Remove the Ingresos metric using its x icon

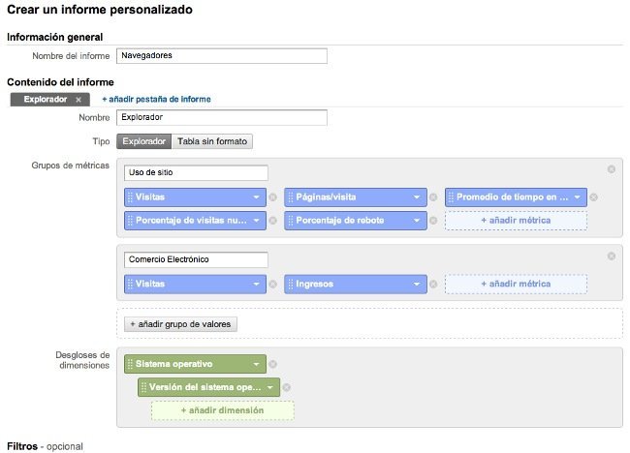[433, 285]
